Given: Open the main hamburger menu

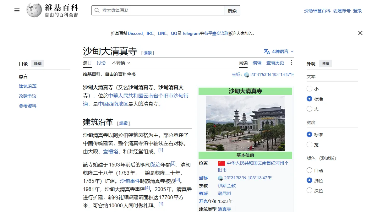Looking at the screenshot, I should pos(17,10).
